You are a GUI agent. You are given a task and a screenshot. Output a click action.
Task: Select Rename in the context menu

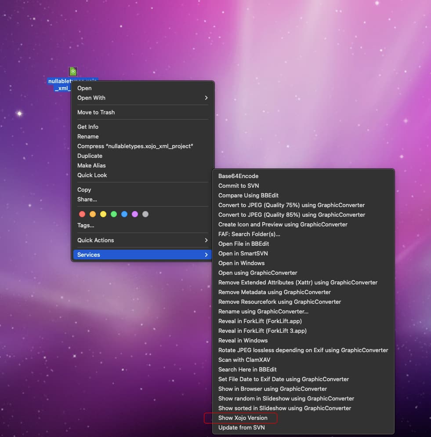(142, 137)
